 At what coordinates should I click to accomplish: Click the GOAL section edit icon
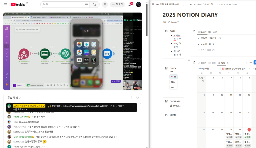point(166,31)
